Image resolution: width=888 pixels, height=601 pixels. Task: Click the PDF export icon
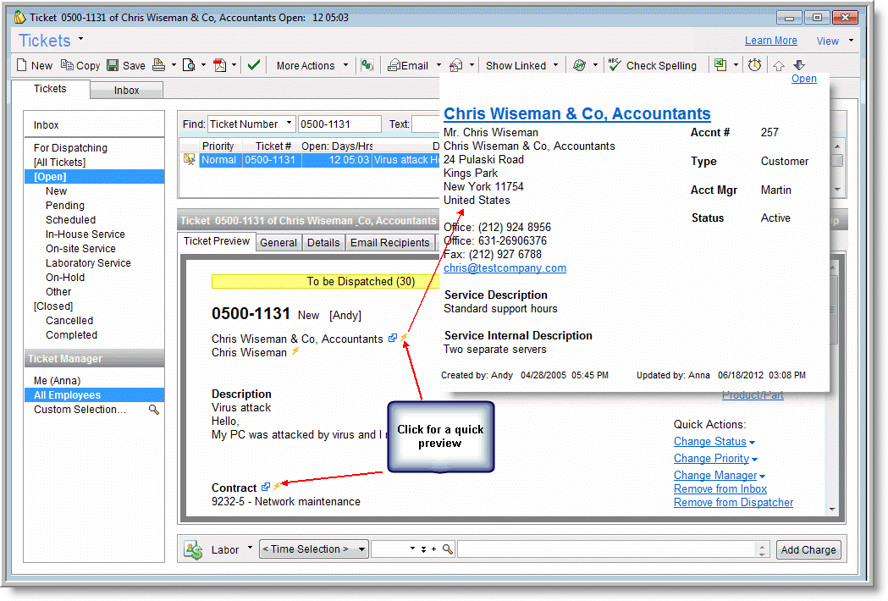[x=219, y=65]
